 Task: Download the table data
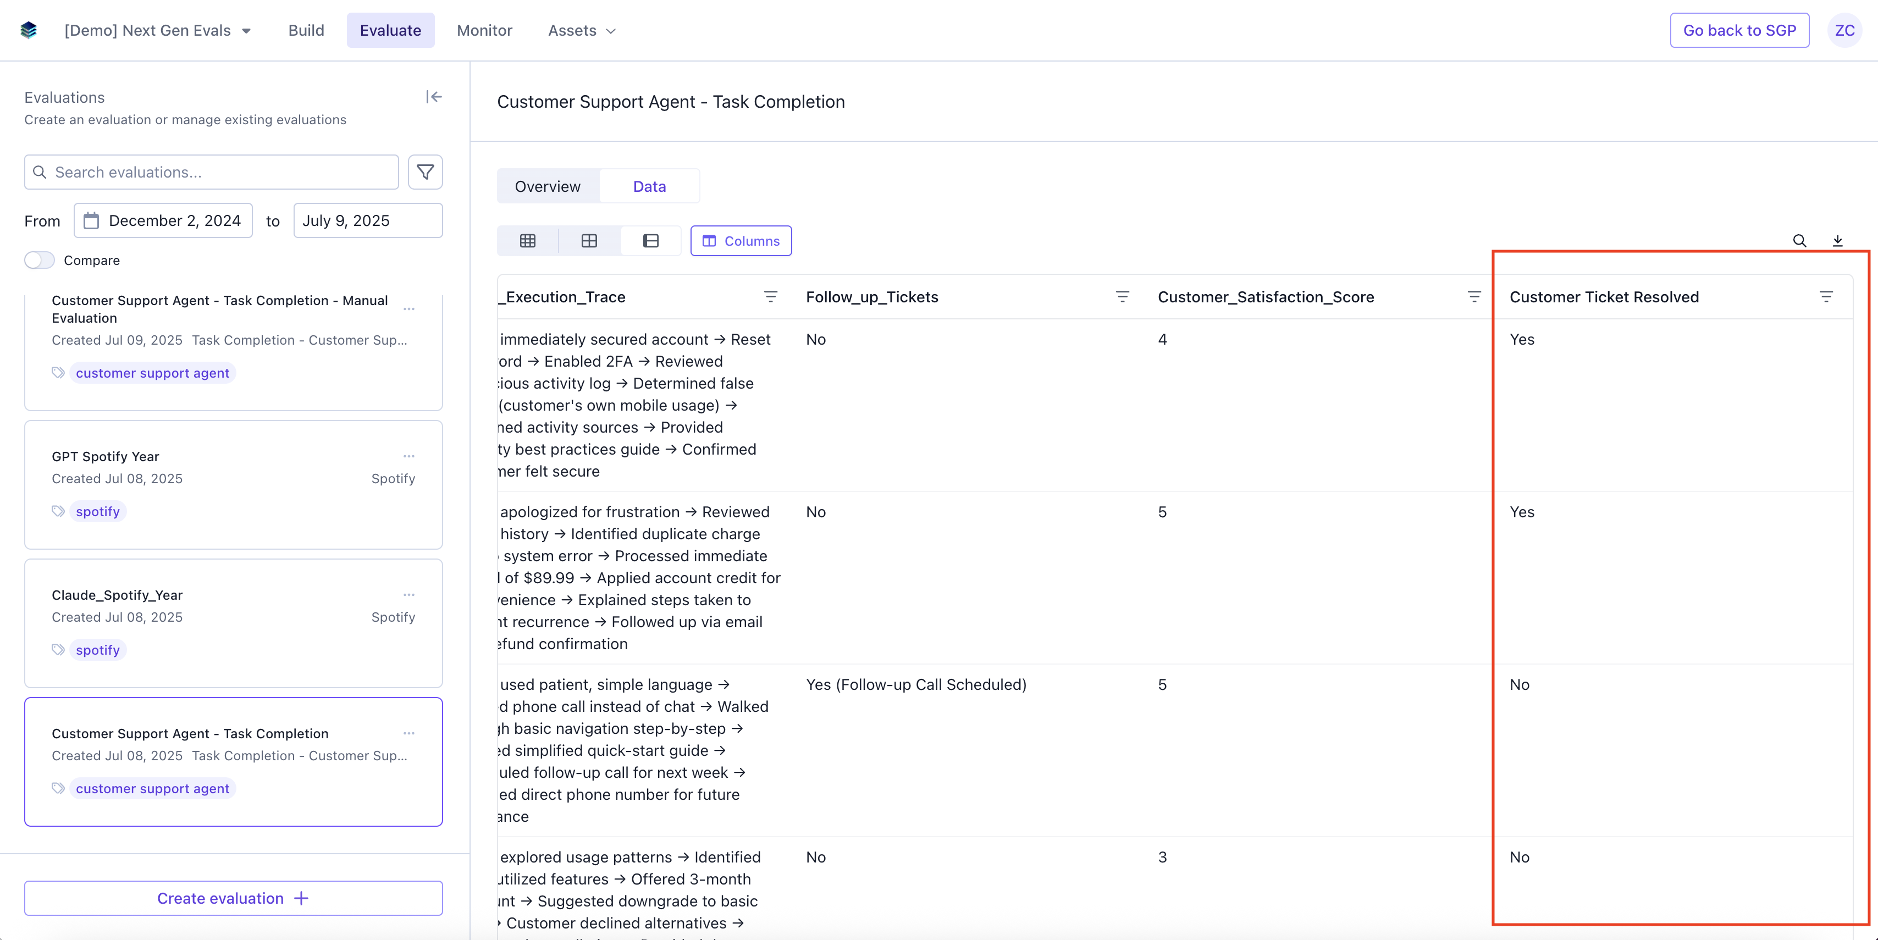pyautogui.click(x=1837, y=241)
